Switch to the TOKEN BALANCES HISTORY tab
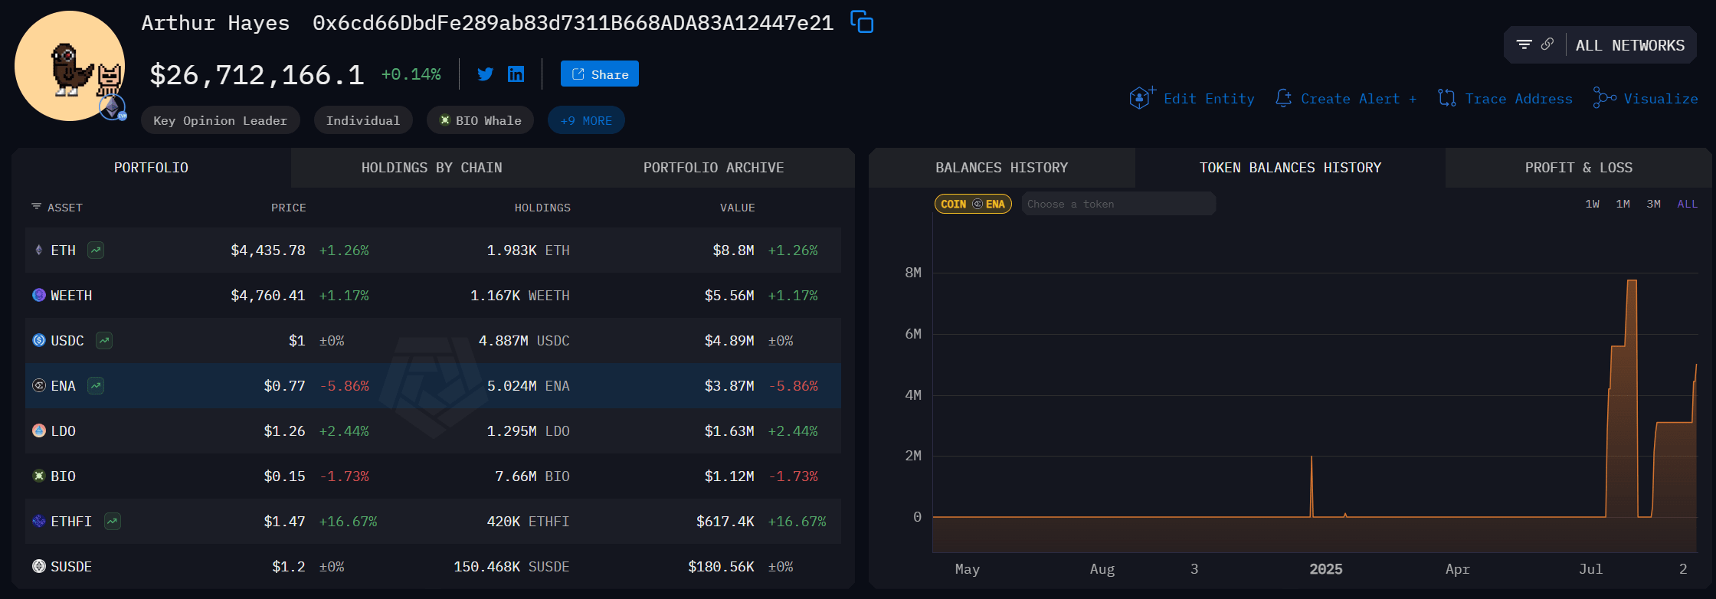Image resolution: width=1716 pixels, height=599 pixels. 1291,168
